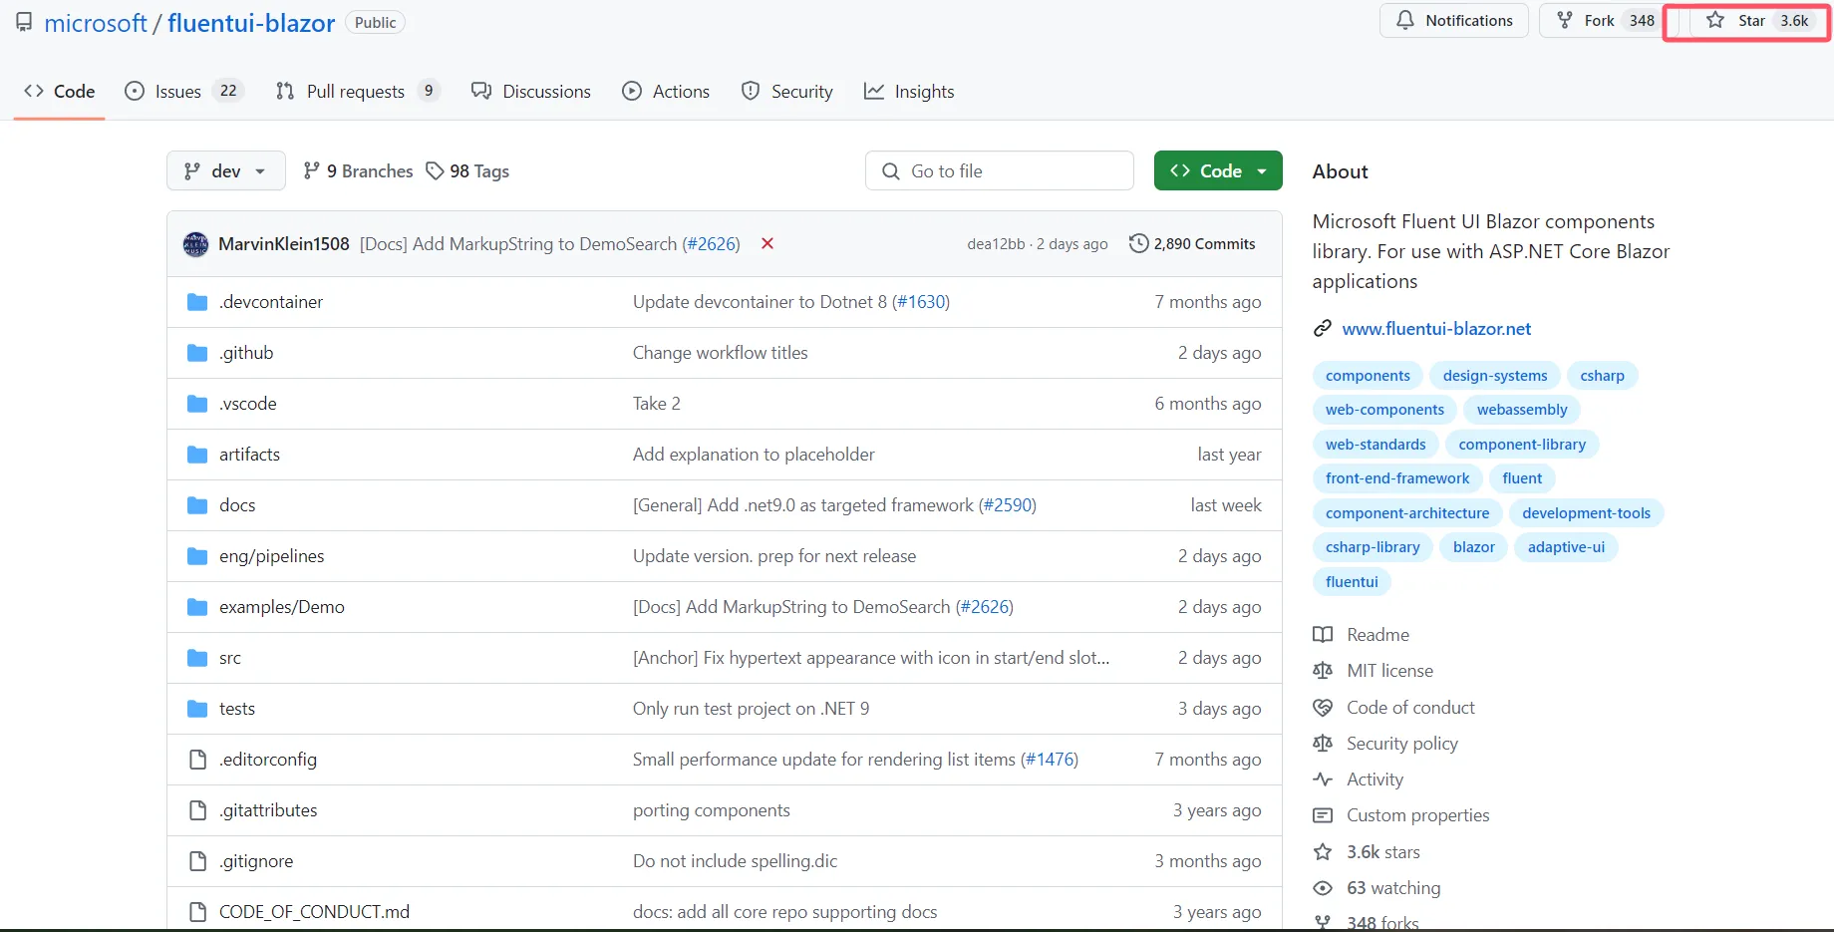Open the Insights tab

tap(909, 91)
